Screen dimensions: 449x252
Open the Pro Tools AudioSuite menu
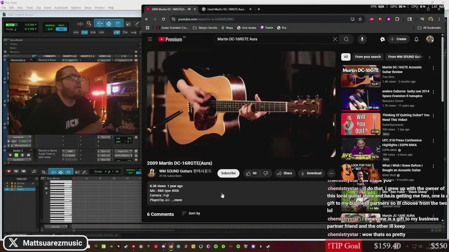[61, 8]
